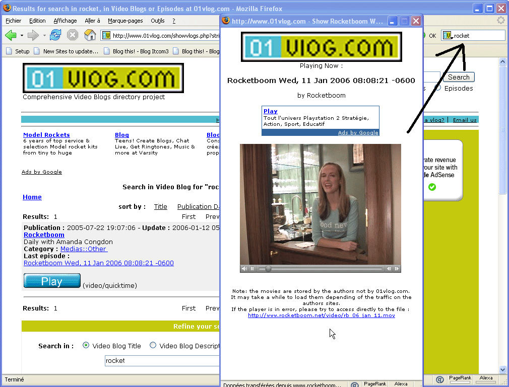Image resolution: width=509 pixels, height=387 pixels.
Task: Click the Search button on the page
Action: (x=459, y=77)
